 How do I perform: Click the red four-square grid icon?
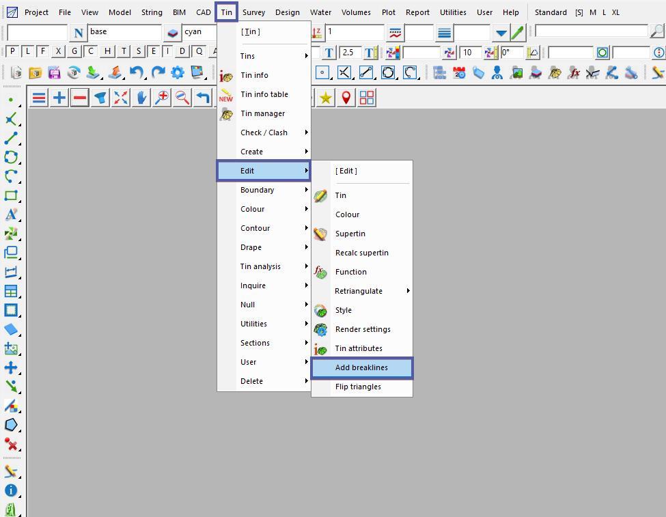click(367, 98)
